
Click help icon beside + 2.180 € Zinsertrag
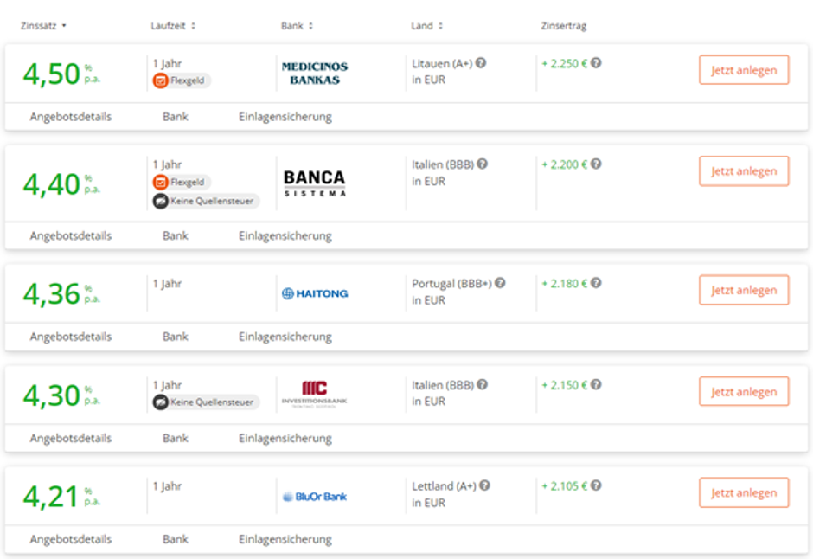click(x=596, y=283)
